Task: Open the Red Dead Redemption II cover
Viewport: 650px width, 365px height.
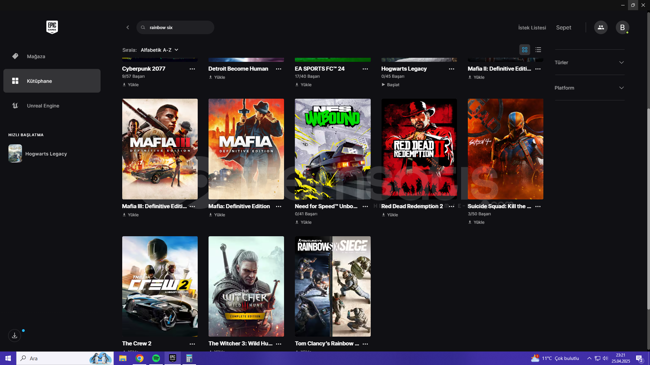Action: [419, 149]
